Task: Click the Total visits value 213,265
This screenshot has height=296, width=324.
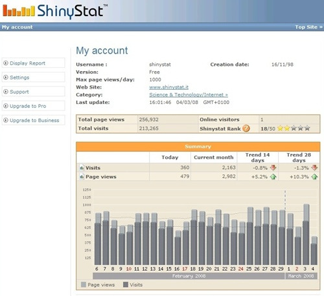Action: tap(149, 128)
